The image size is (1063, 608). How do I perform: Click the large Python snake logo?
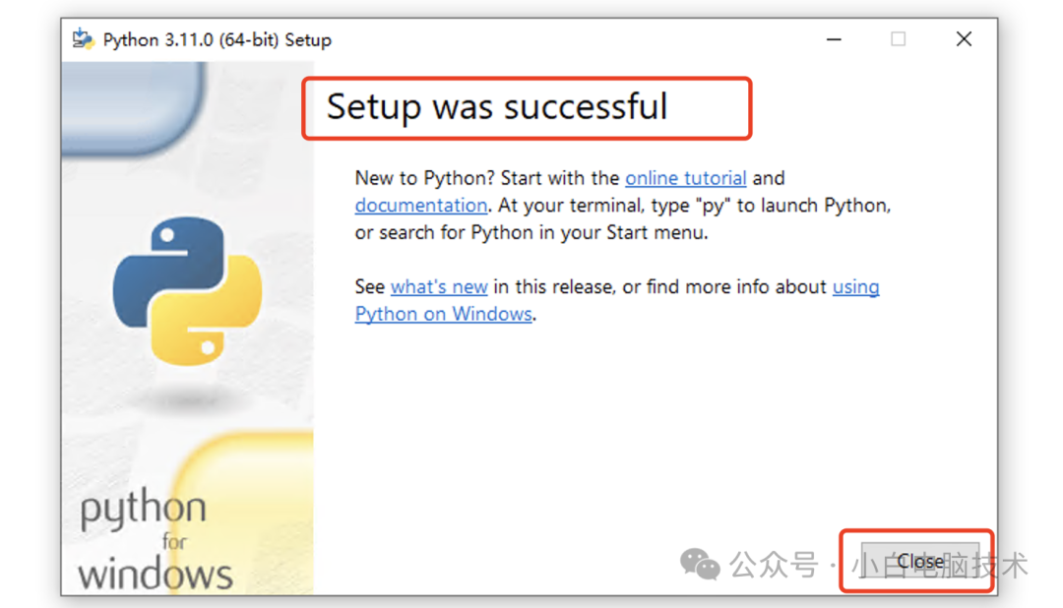click(x=188, y=291)
